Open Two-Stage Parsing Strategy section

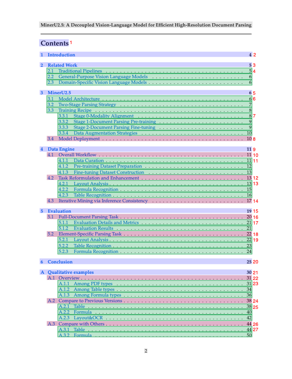pos(87,105)
